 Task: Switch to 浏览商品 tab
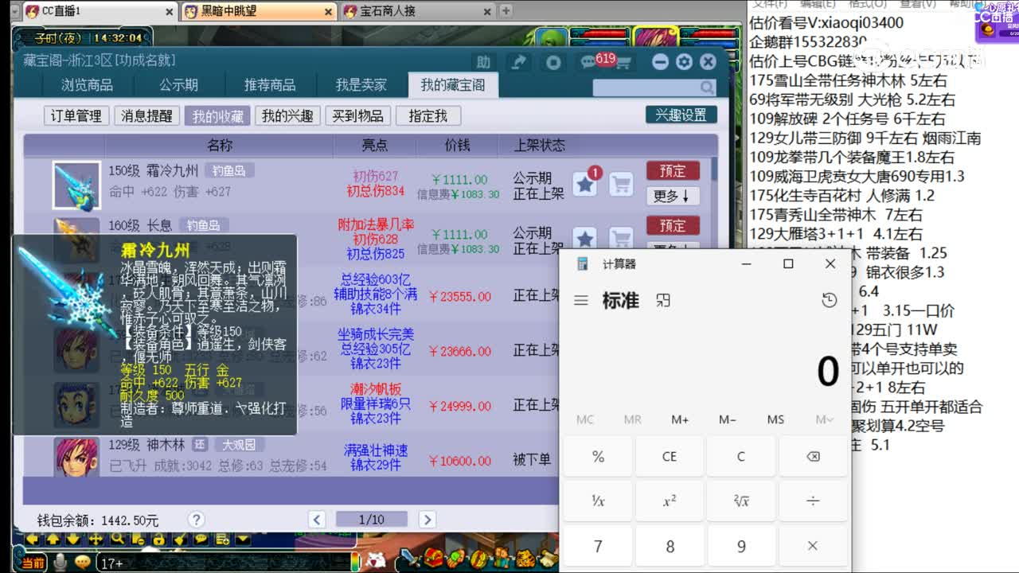[x=87, y=85]
